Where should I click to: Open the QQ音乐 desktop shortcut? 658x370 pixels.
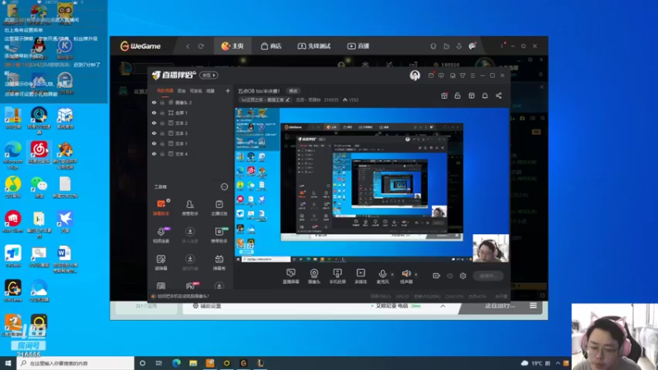(x=13, y=187)
